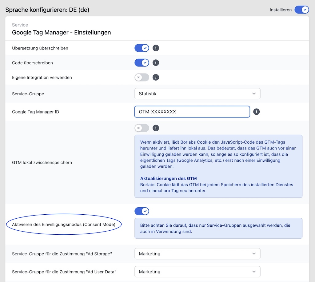Open the Service-Gruppe dropdown showing Statistik
This screenshot has height=282, width=315.
(197, 93)
